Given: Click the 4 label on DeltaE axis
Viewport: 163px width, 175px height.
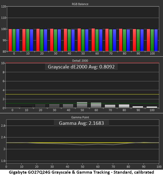Looking at the screenshot, I should coord(4,90).
